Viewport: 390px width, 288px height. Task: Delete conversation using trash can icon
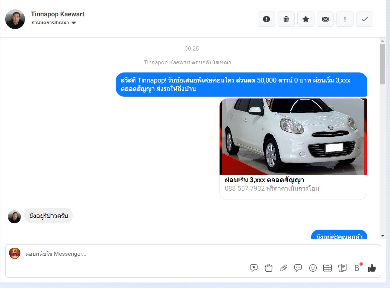pos(286,19)
